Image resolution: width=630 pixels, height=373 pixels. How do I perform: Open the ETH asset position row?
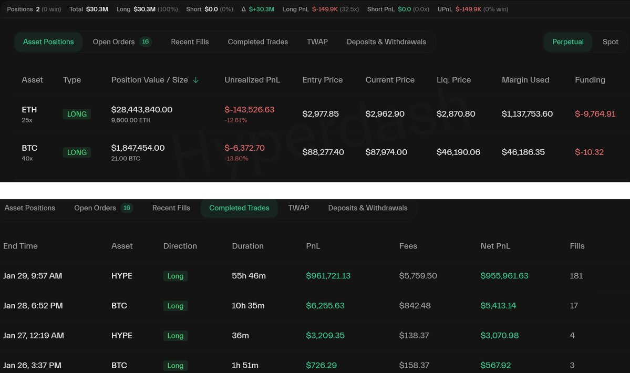point(29,110)
